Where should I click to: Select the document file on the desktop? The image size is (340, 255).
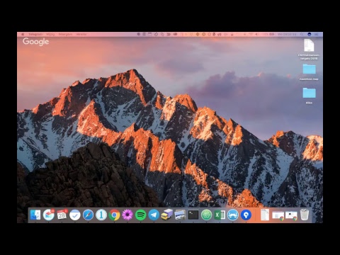[x=309, y=45]
